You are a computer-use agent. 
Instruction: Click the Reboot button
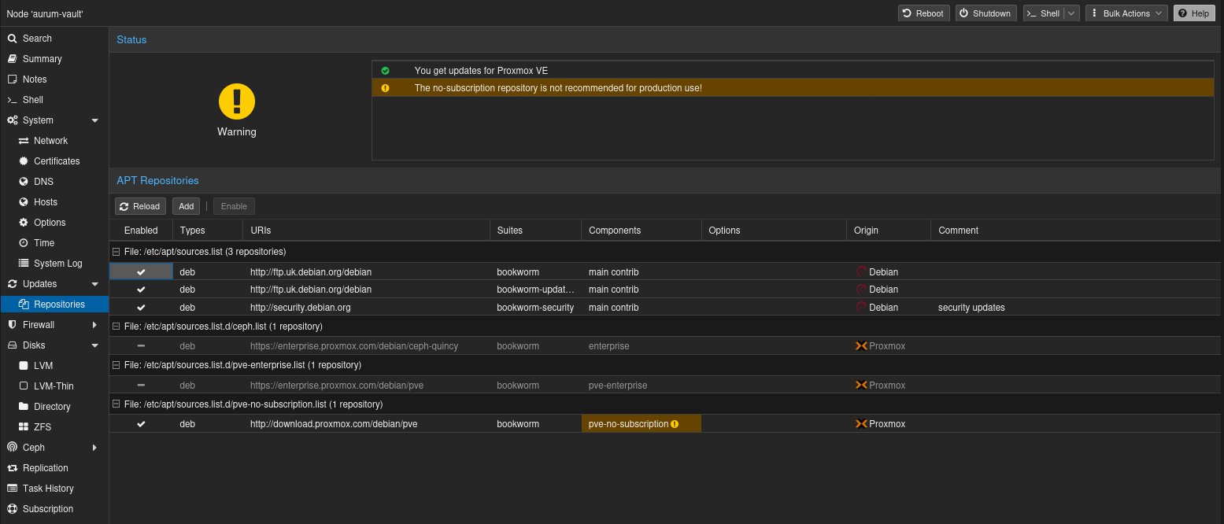tap(924, 13)
